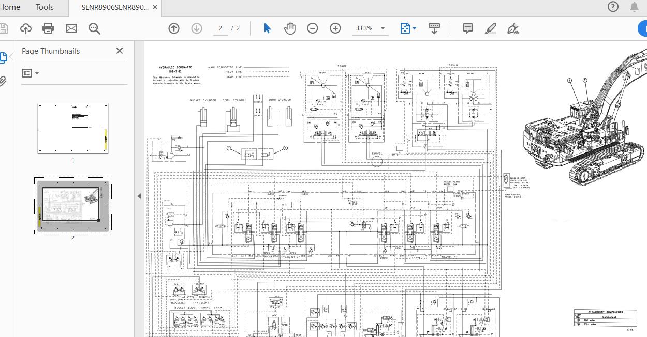
Task: Select page 1 thumbnail
Action: (x=72, y=128)
